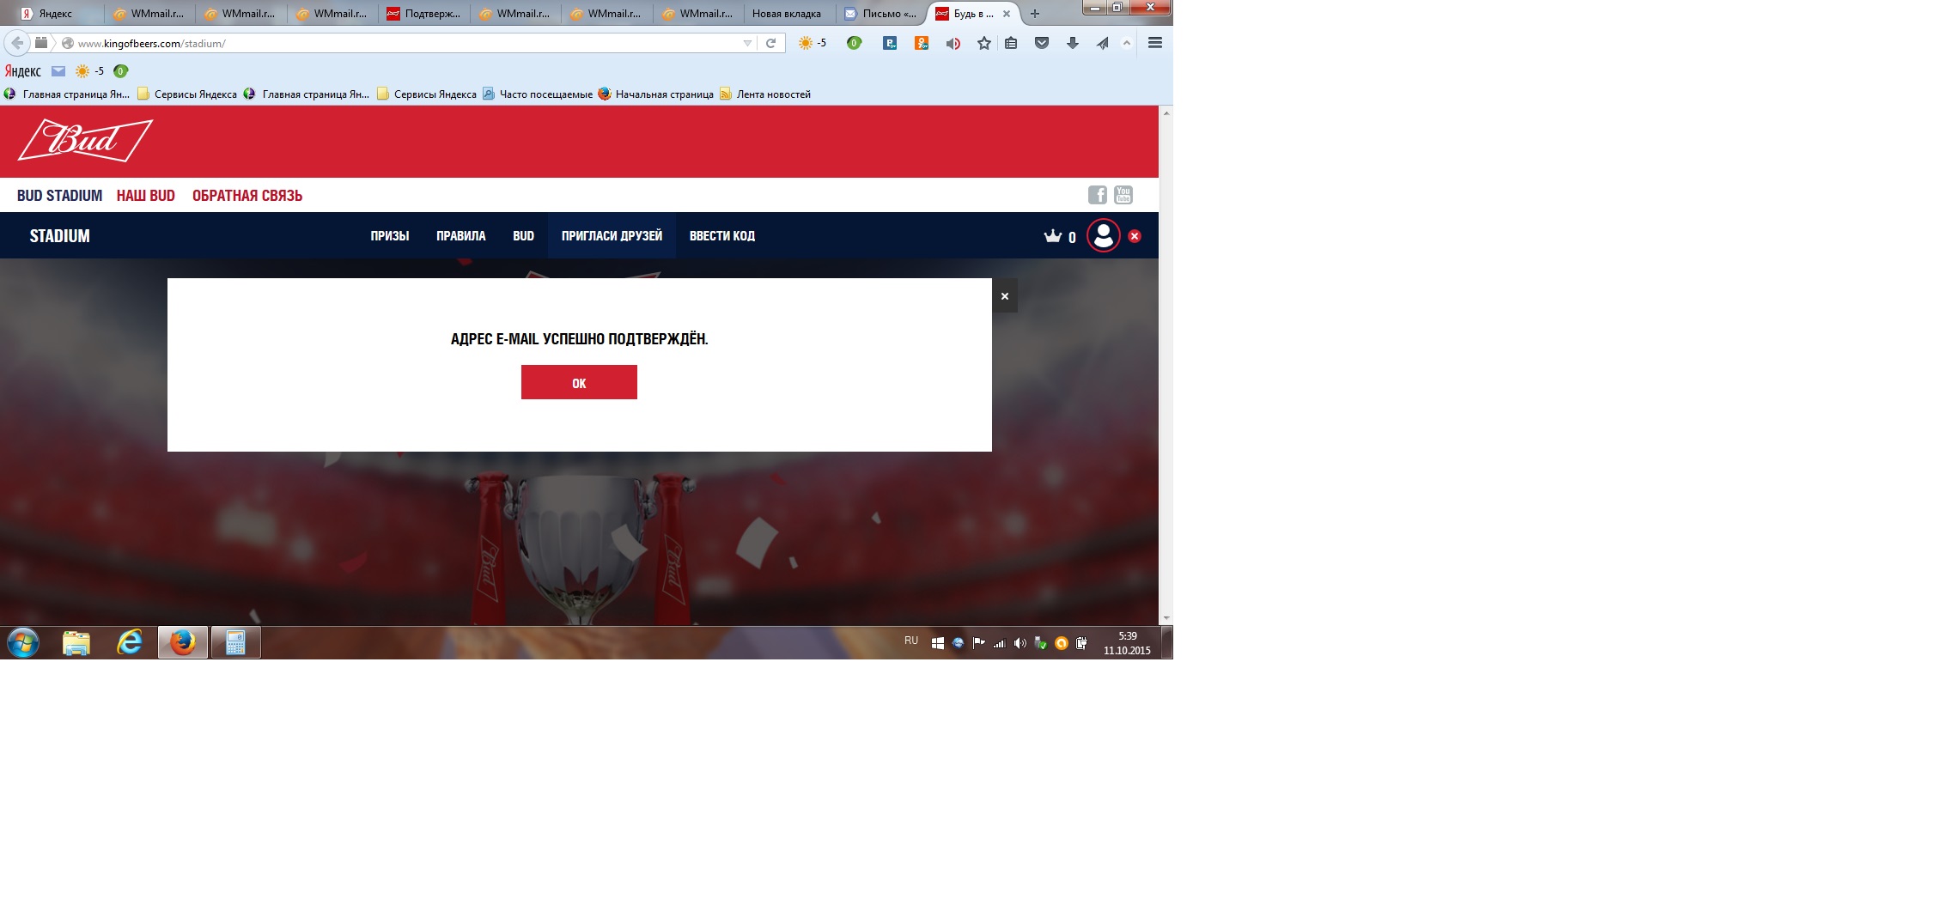This screenshot has height=905, width=1960.
Task: Select the BUD item in the dark navigation bar
Action: pyautogui.click(x=523, y=235)
